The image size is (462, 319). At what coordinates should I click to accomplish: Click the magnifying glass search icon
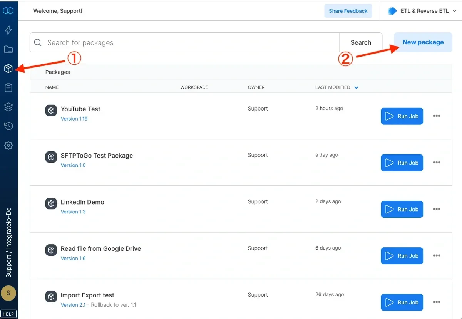pos(37,42)
